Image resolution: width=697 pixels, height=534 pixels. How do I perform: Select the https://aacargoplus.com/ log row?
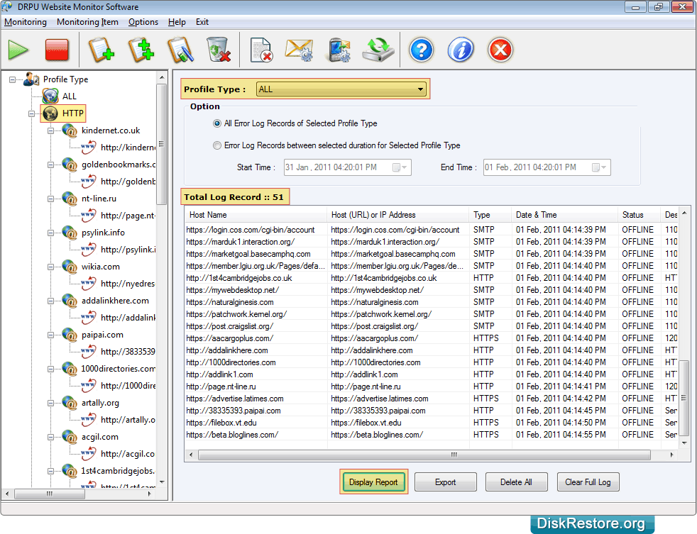tap(431, 338)
